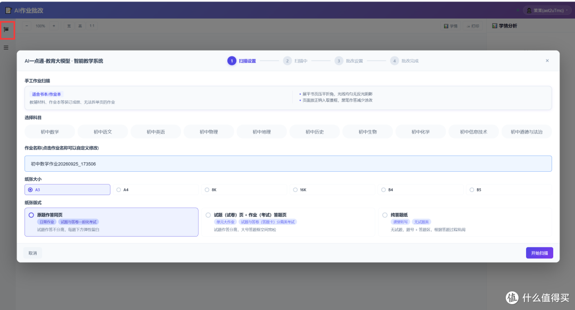Image resolution: width=575 pixels, height=310 pixels.
Task: Click step 3 批改设置 in the progress stepper
Action: 349,61
